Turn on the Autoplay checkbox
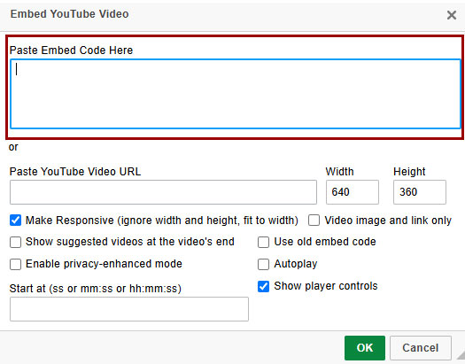465x364 pixels. (x=263, y=264)
